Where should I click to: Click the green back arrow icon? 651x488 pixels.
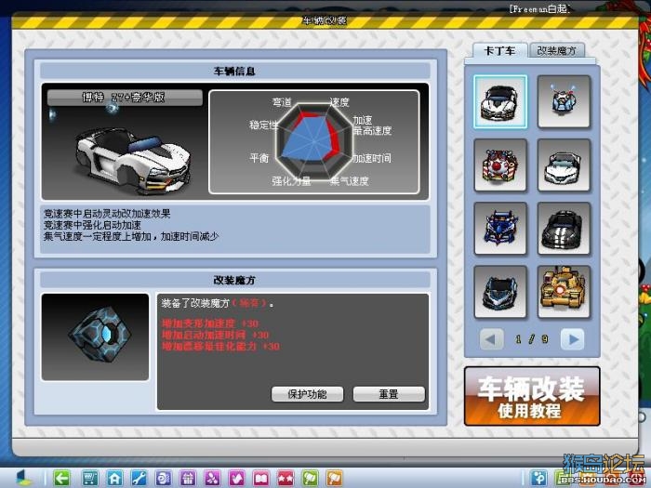coord(62,478)
